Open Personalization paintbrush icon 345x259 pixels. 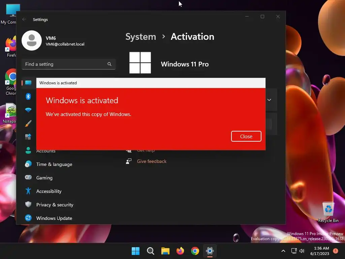[28, 123]
